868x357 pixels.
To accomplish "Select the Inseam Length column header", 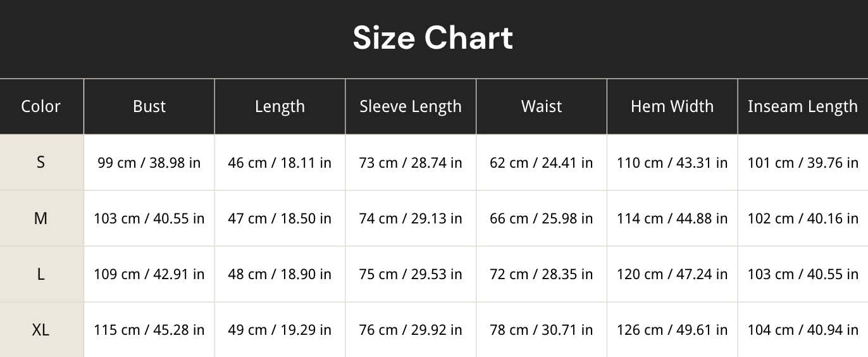I will (x=803, y=106).
